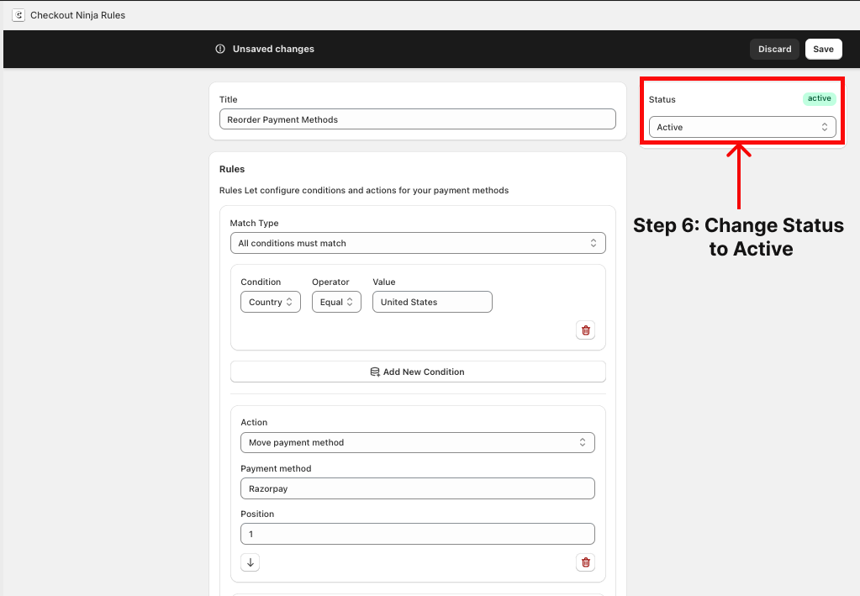Open the Condition dropdown showing Country
Screen dimensions: 860x596
[x=270, y=302]
